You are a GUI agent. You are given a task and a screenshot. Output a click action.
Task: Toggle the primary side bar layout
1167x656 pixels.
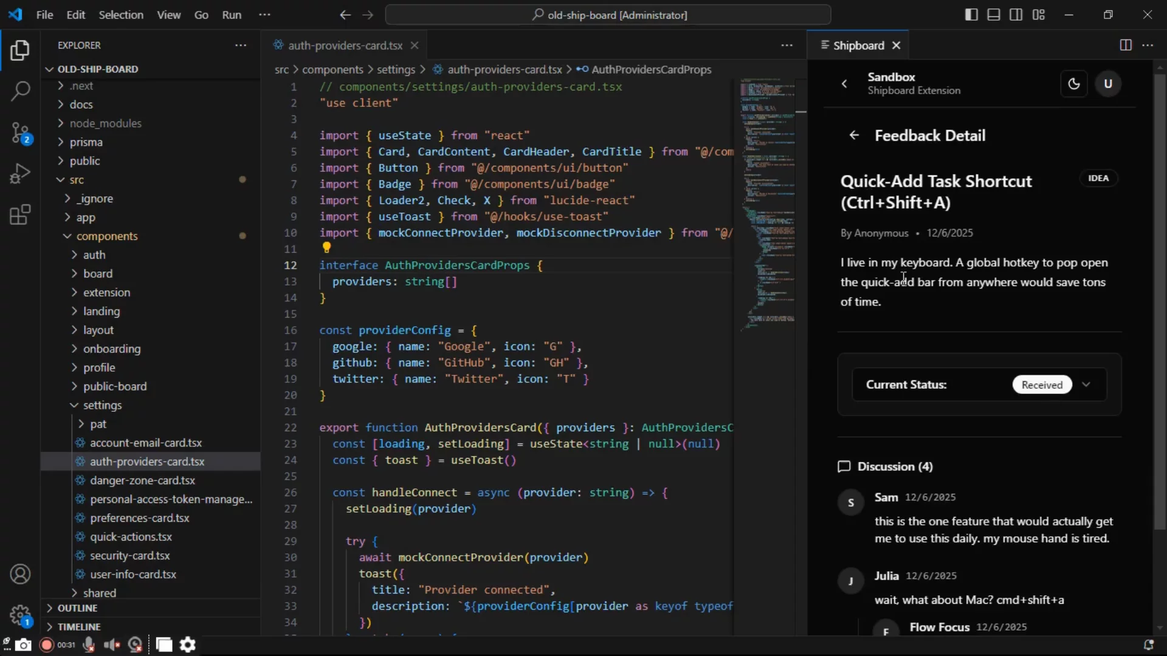pos(971,15)
